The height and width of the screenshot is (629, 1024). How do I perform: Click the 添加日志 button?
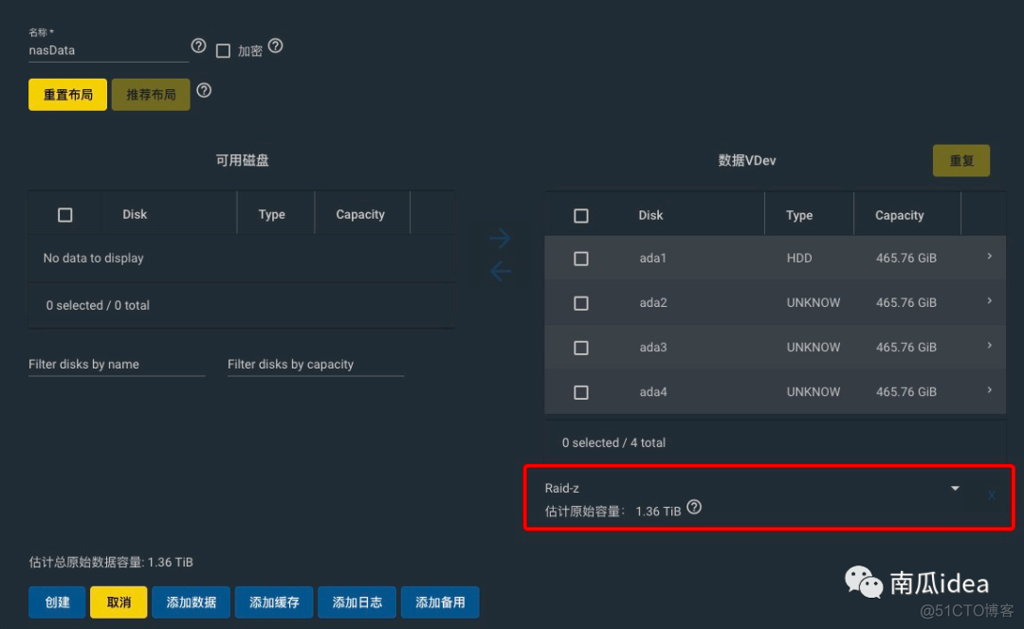pos(357,602)
